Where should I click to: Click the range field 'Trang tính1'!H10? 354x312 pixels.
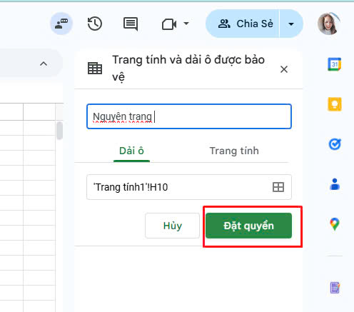coord(189,187)
